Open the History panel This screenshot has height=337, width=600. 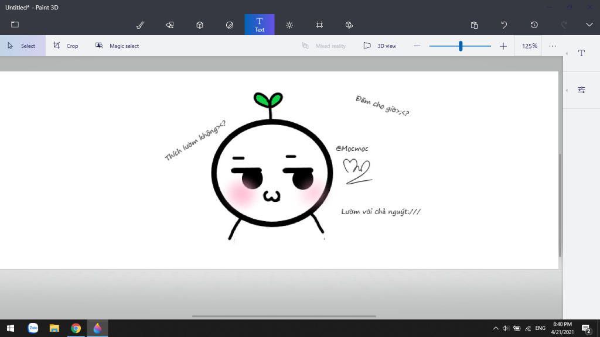pyautogui.click(x=534, y=25)
